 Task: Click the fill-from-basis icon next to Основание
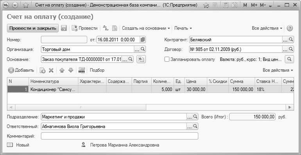141,59
